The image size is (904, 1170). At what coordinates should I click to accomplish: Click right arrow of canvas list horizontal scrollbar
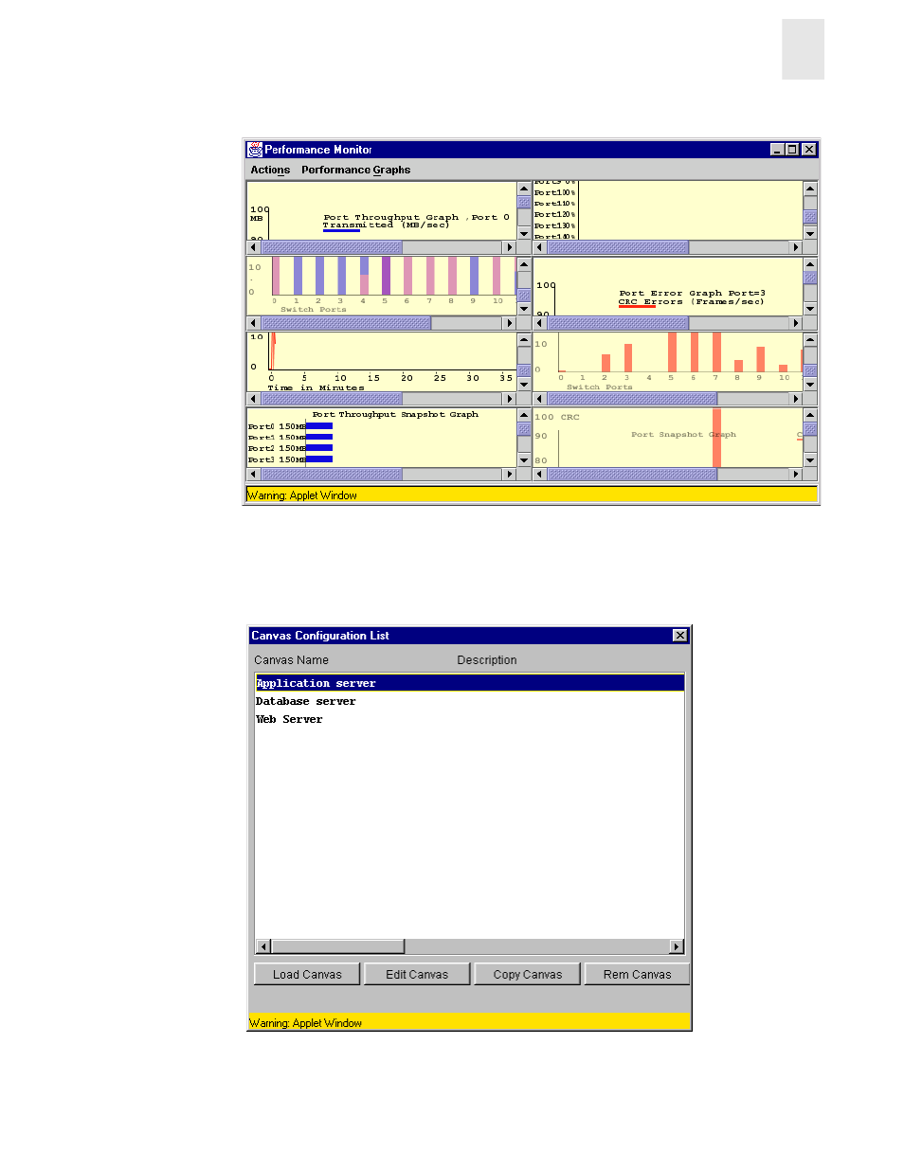click(x=677, y=946)
